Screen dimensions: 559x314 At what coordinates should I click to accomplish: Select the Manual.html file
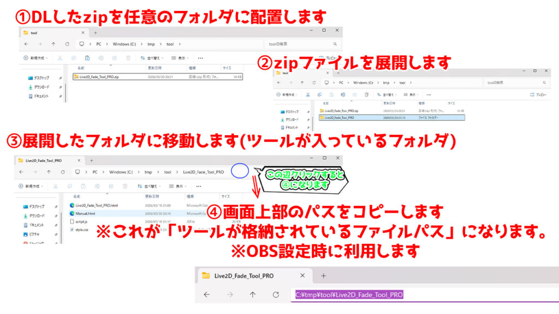point(86,213)
